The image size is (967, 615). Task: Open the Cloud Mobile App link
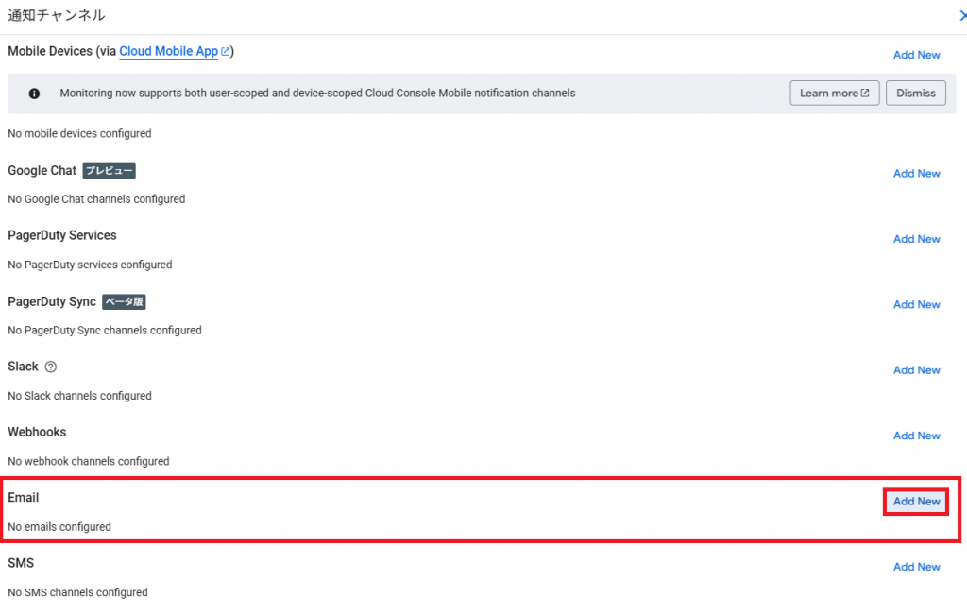tap(168, 51)
